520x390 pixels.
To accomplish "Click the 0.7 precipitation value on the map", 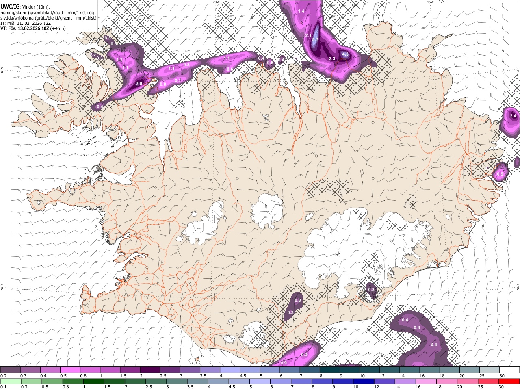I will click(x=178, y=80).
